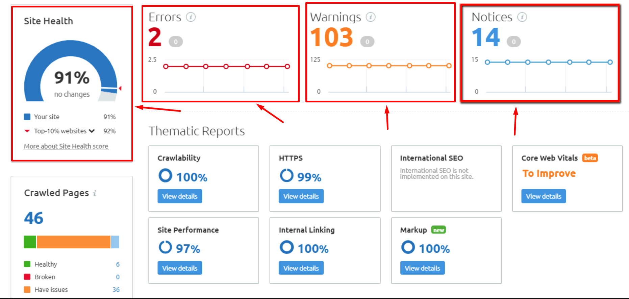Click the grey 0 badge beside Warnings count

(x=367, y=42)
